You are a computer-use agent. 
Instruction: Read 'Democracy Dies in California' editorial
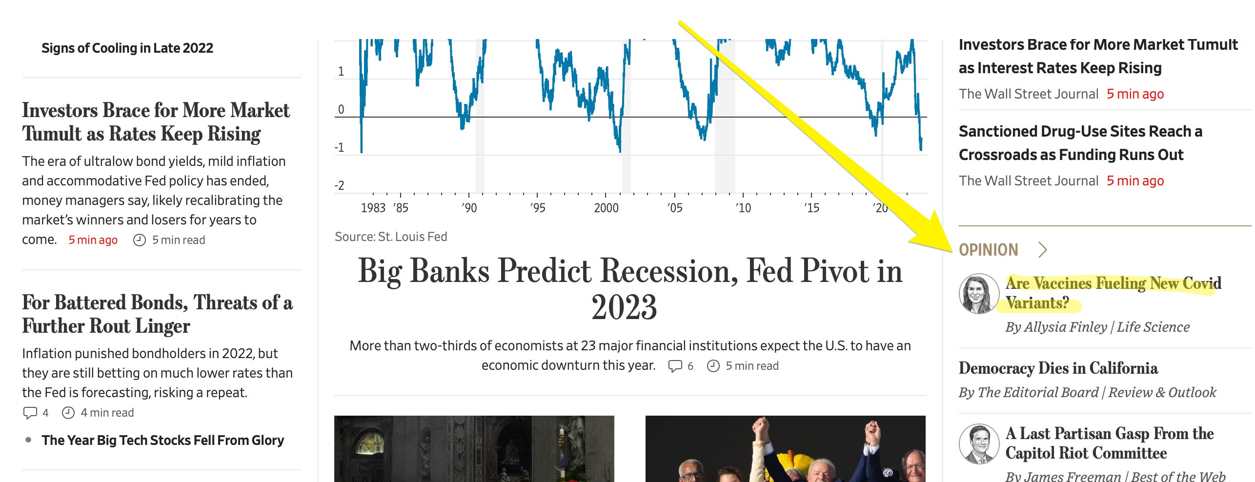click(1058, 368)
